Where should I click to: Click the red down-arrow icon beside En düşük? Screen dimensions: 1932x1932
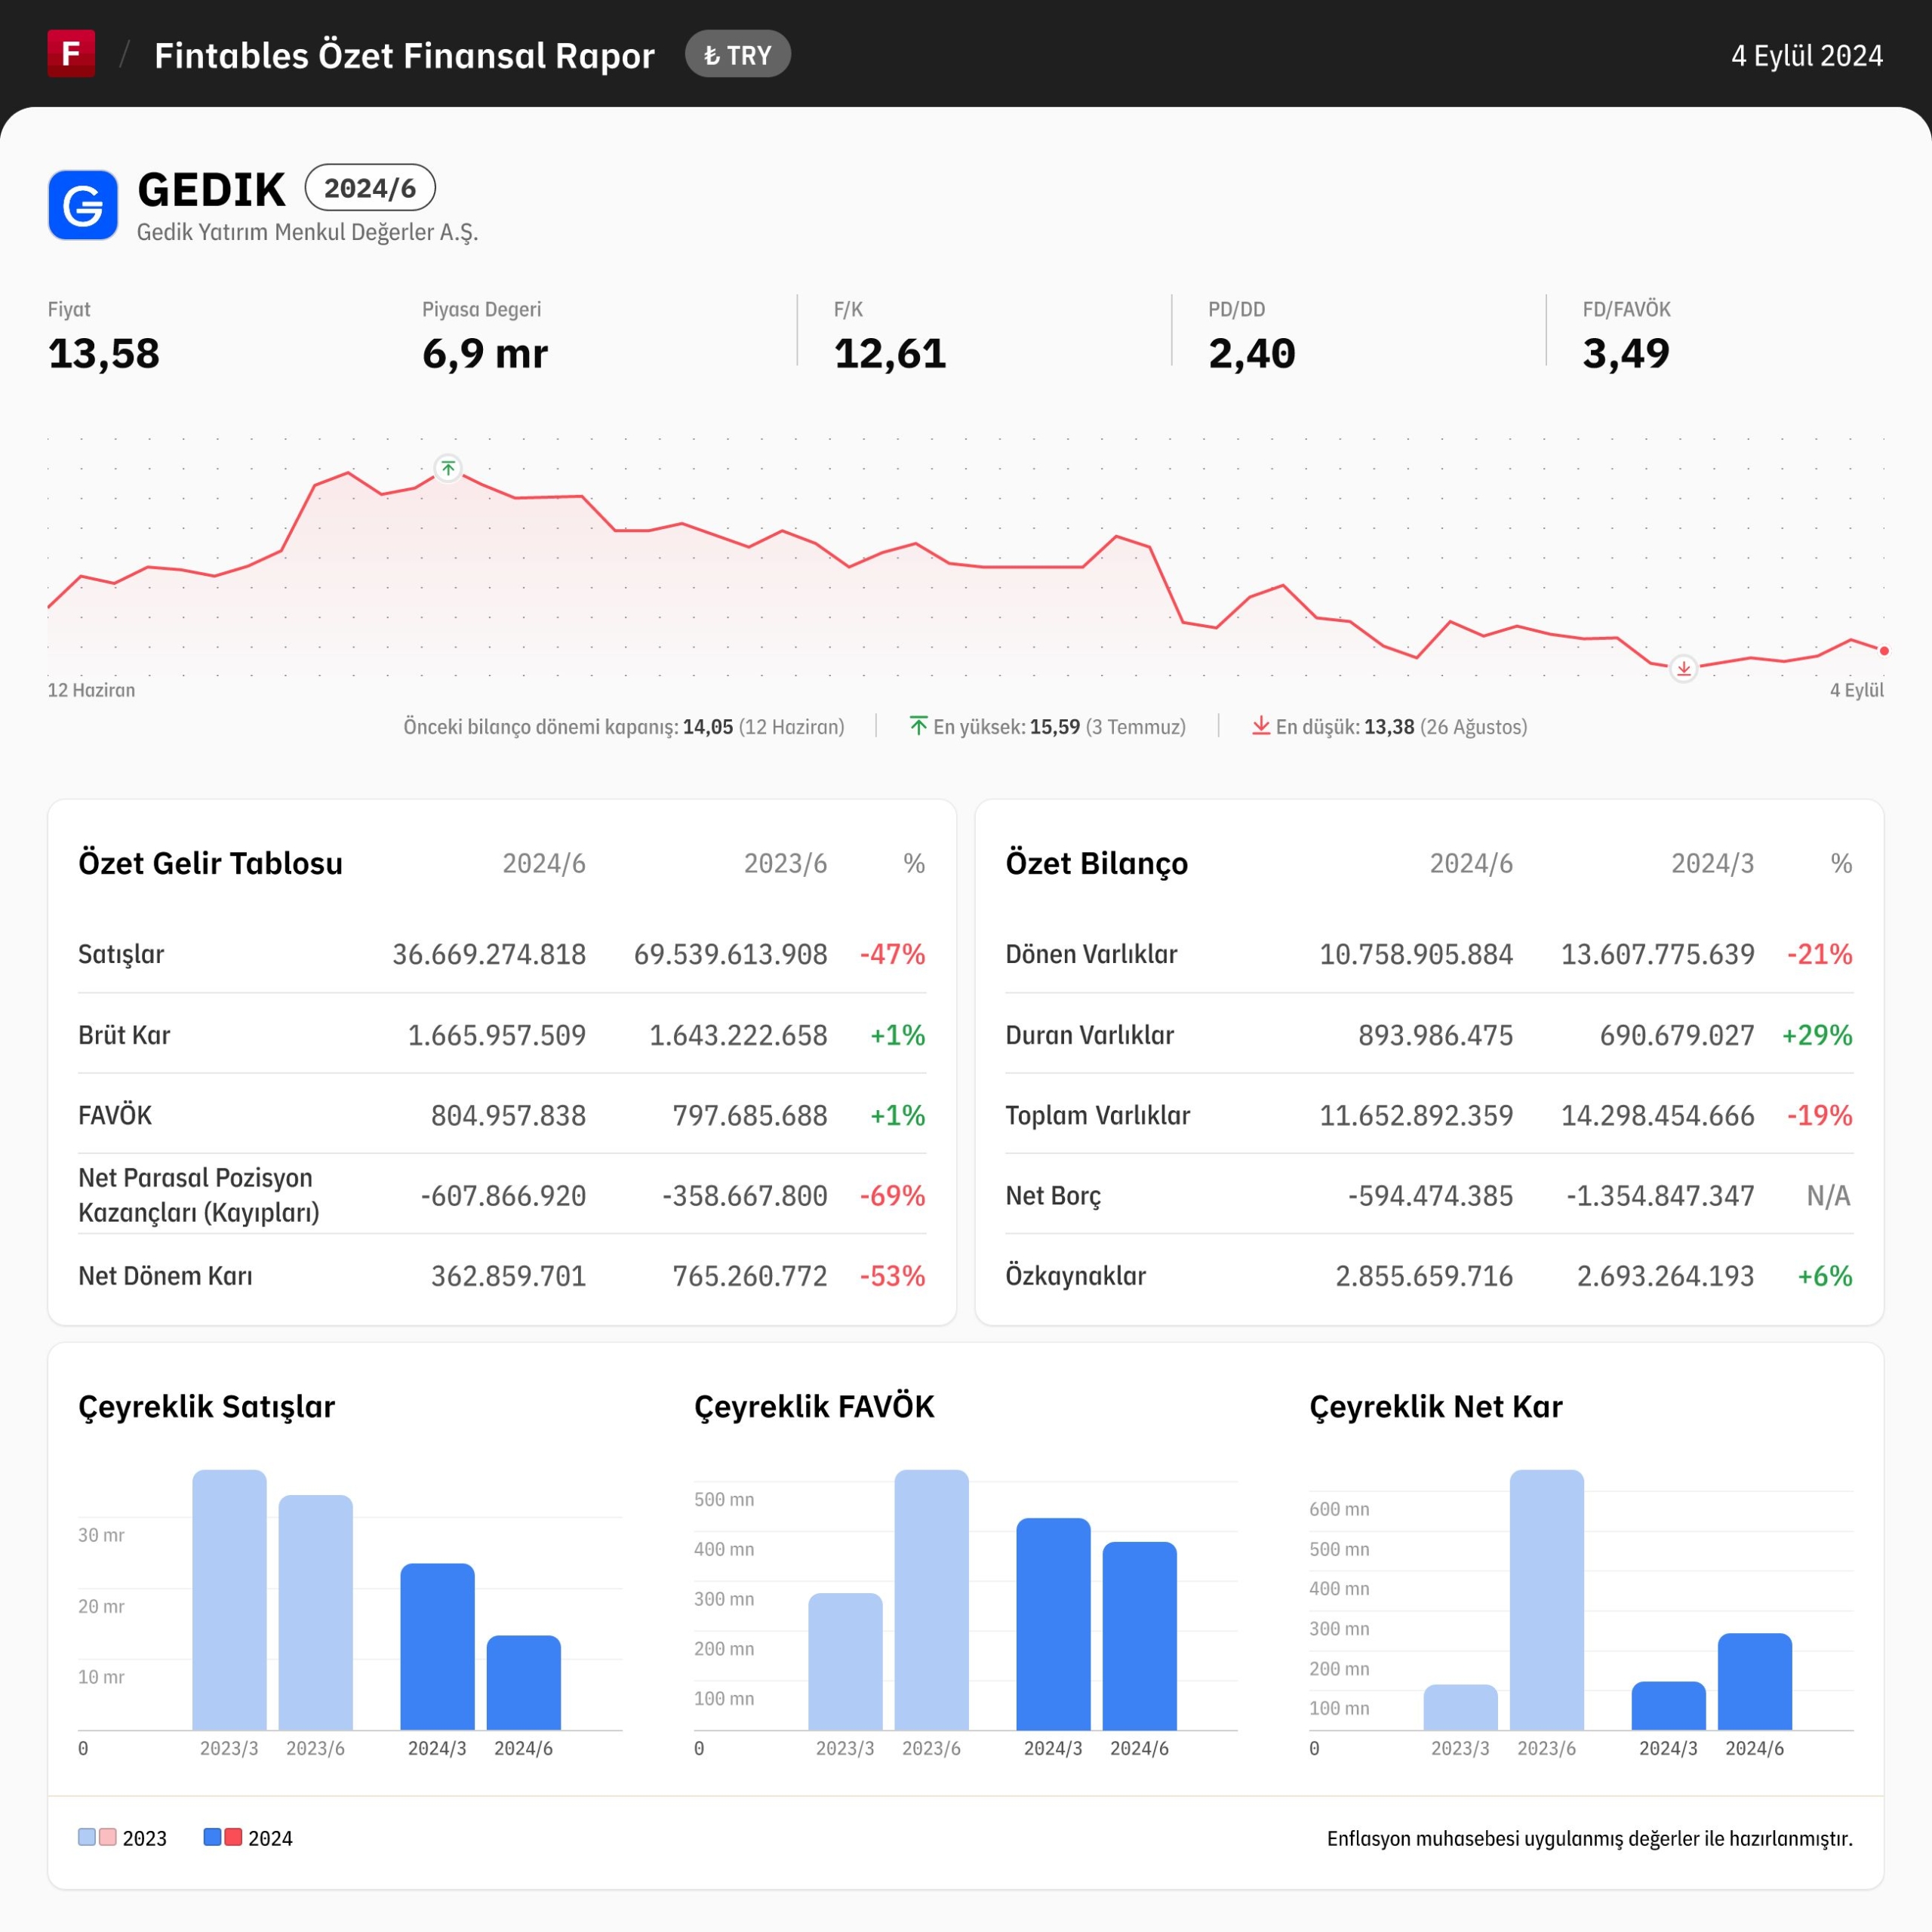tap(1261, 726)
